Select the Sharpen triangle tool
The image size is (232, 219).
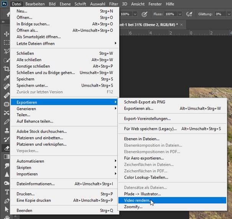tap(7, 174)
